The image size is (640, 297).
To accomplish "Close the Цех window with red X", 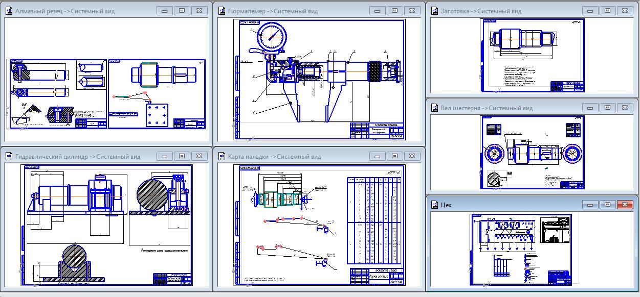I will tap(625, 204).
